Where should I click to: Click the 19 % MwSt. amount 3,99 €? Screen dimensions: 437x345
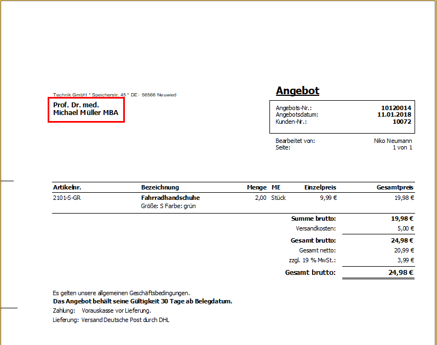point(405,260)
